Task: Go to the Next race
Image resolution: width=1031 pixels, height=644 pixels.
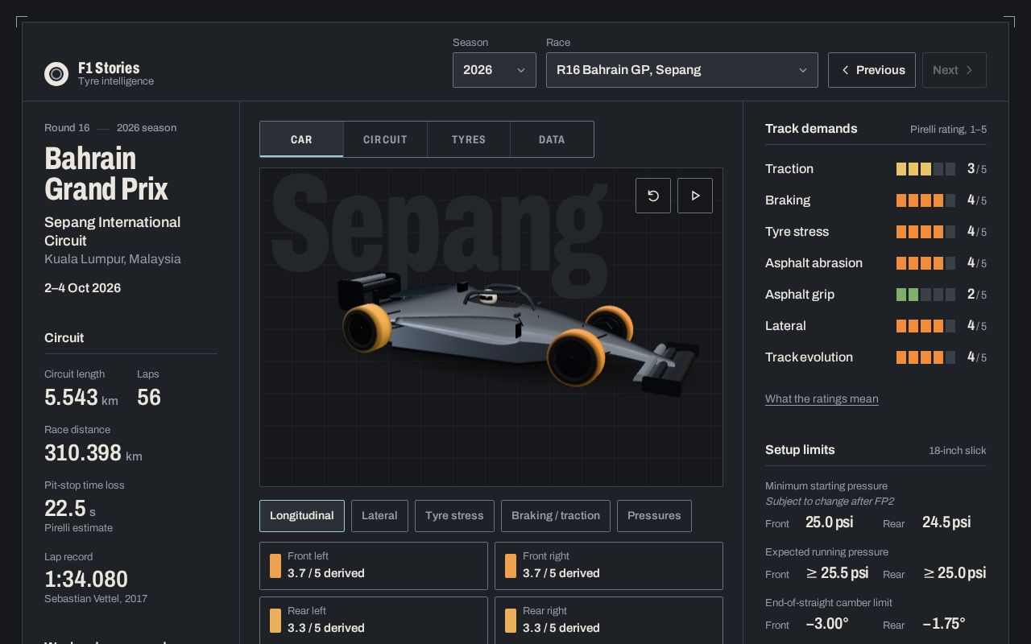Action: click(x=954, y=70)
